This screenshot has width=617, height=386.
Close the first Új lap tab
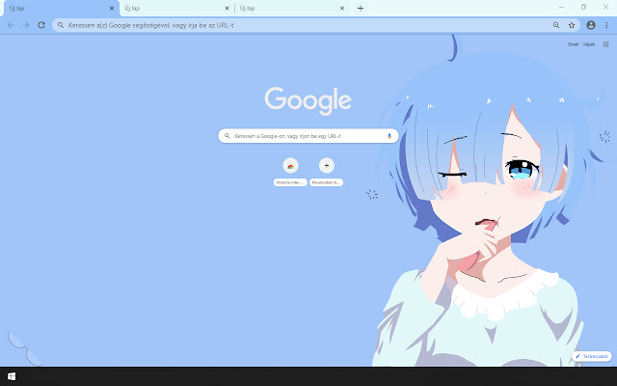click(x=112, y=9)
